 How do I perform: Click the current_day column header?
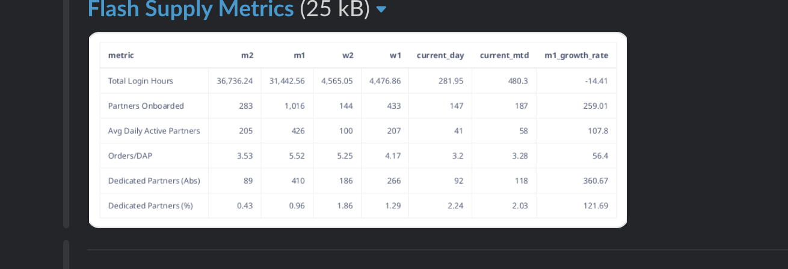[x=440, y=55]
